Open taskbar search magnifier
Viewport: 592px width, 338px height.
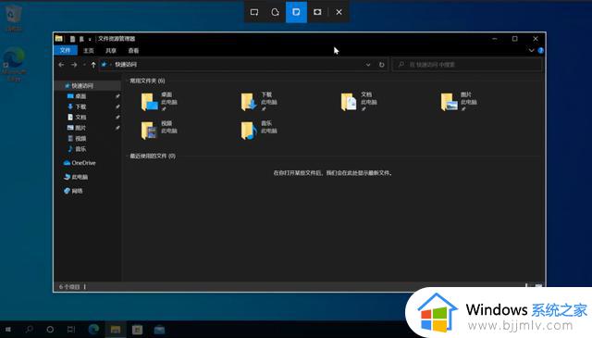29,330
